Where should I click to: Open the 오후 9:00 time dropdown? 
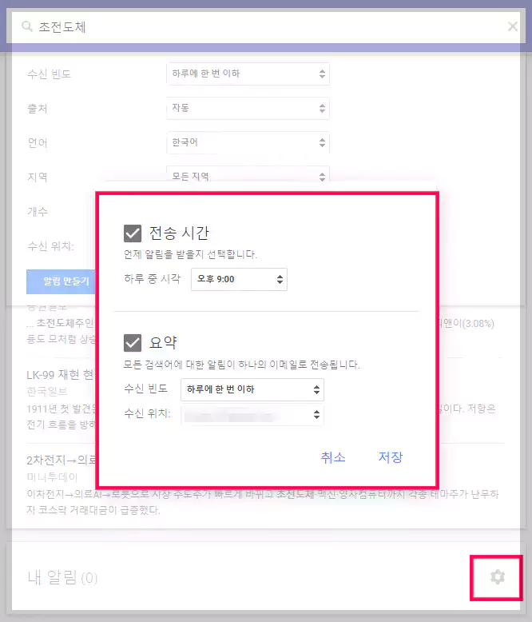point(239,279)
